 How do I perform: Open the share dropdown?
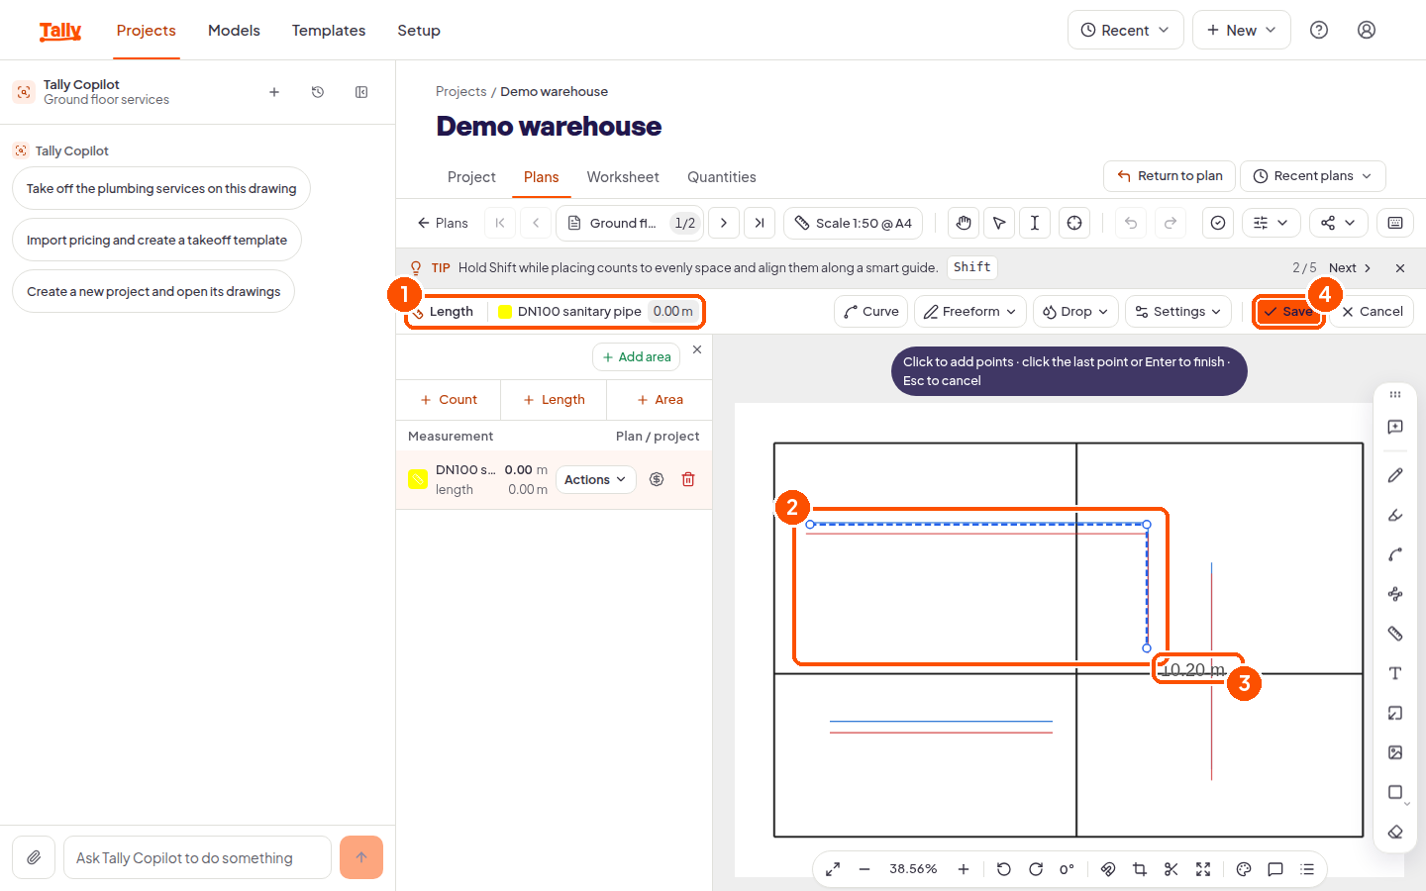click(1339, 223)
